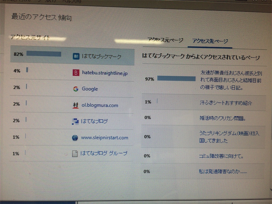Open the はてなブックマーク source site link
This screenshot has width=272, height=204.
tap(101, 56)
